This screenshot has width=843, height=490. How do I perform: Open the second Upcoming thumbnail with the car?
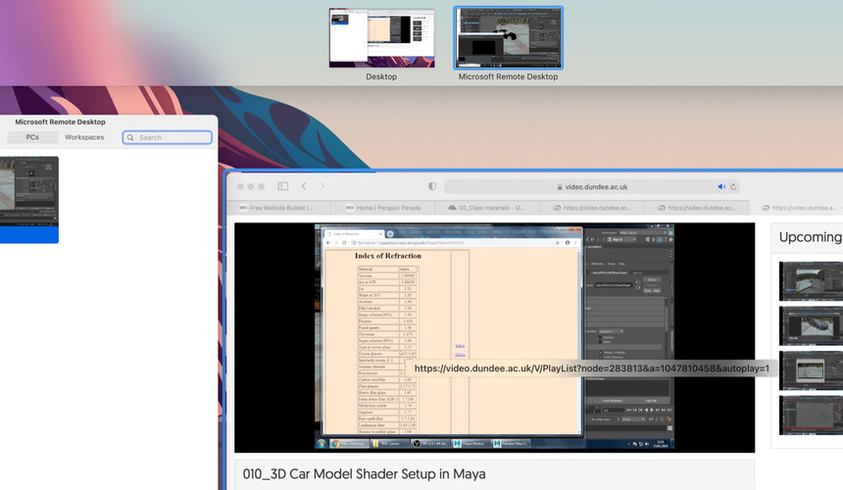tap(811, 325)
